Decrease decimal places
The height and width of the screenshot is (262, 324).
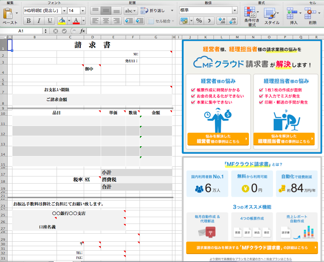click(x=232, y=21)
